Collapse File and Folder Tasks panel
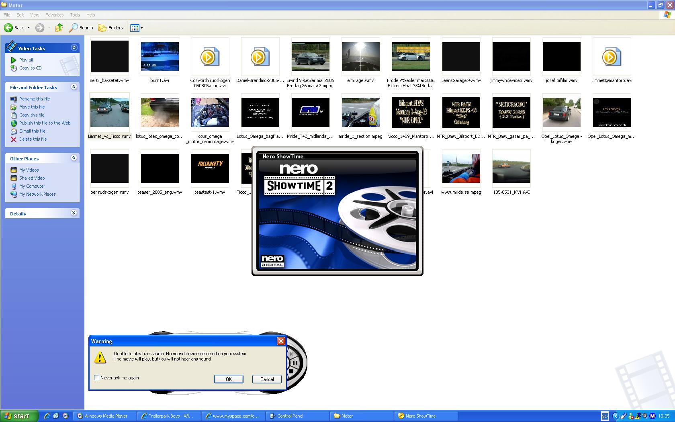The image size is (675, 422). (74, 87)
